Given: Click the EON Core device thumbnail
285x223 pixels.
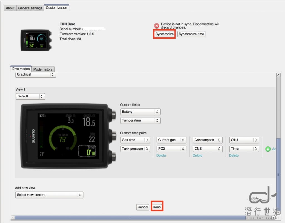Looking at the screenshot, I should (36, 40).
